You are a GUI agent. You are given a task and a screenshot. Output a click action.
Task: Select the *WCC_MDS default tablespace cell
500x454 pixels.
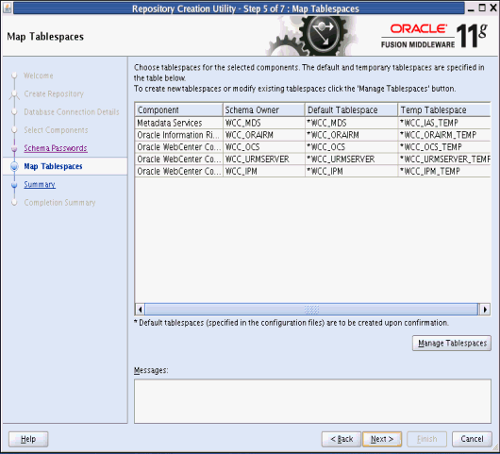[x=351, y=123]
